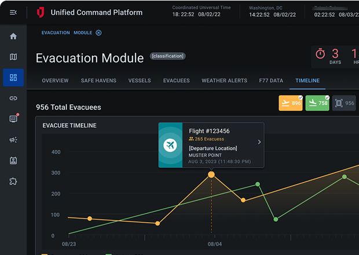Open the map view icon
The image size is (359, 255).
[13, 57]
